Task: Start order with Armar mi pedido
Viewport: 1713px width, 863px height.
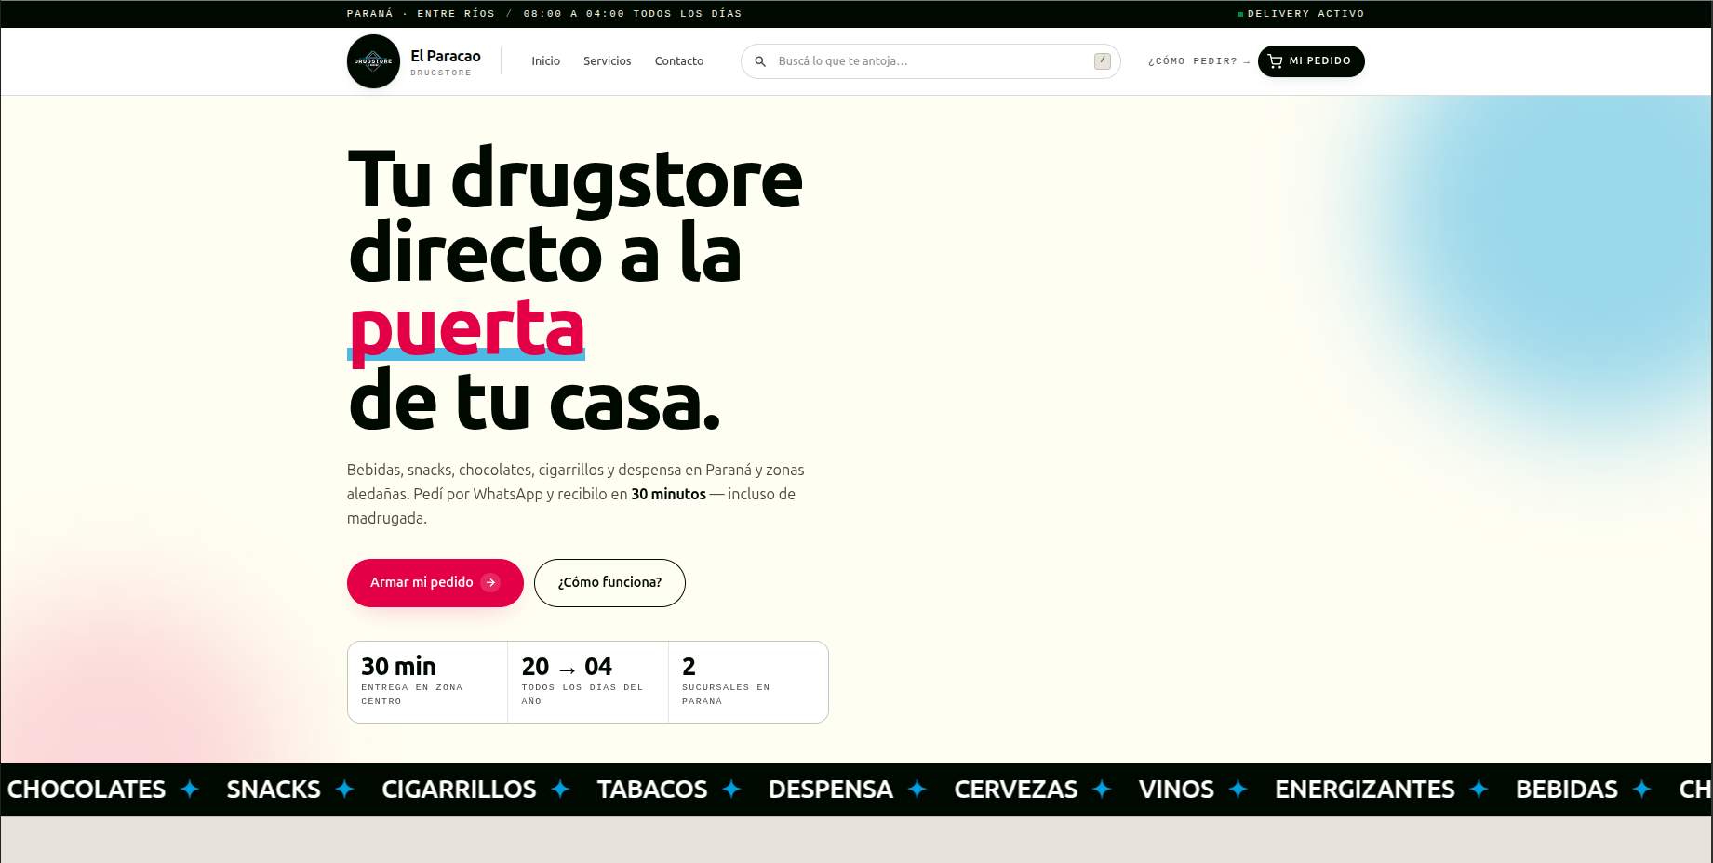Action: coord(435,583)
